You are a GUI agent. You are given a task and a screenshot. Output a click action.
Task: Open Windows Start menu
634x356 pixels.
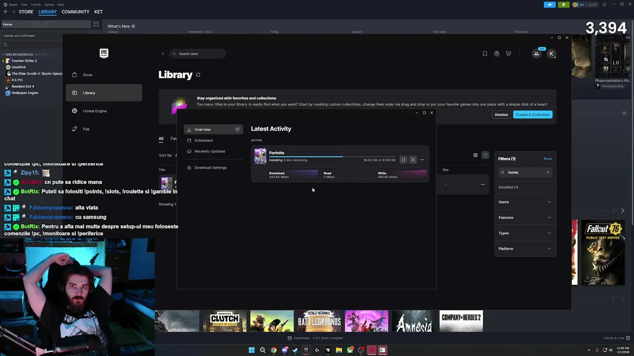(x=252, y=350)
